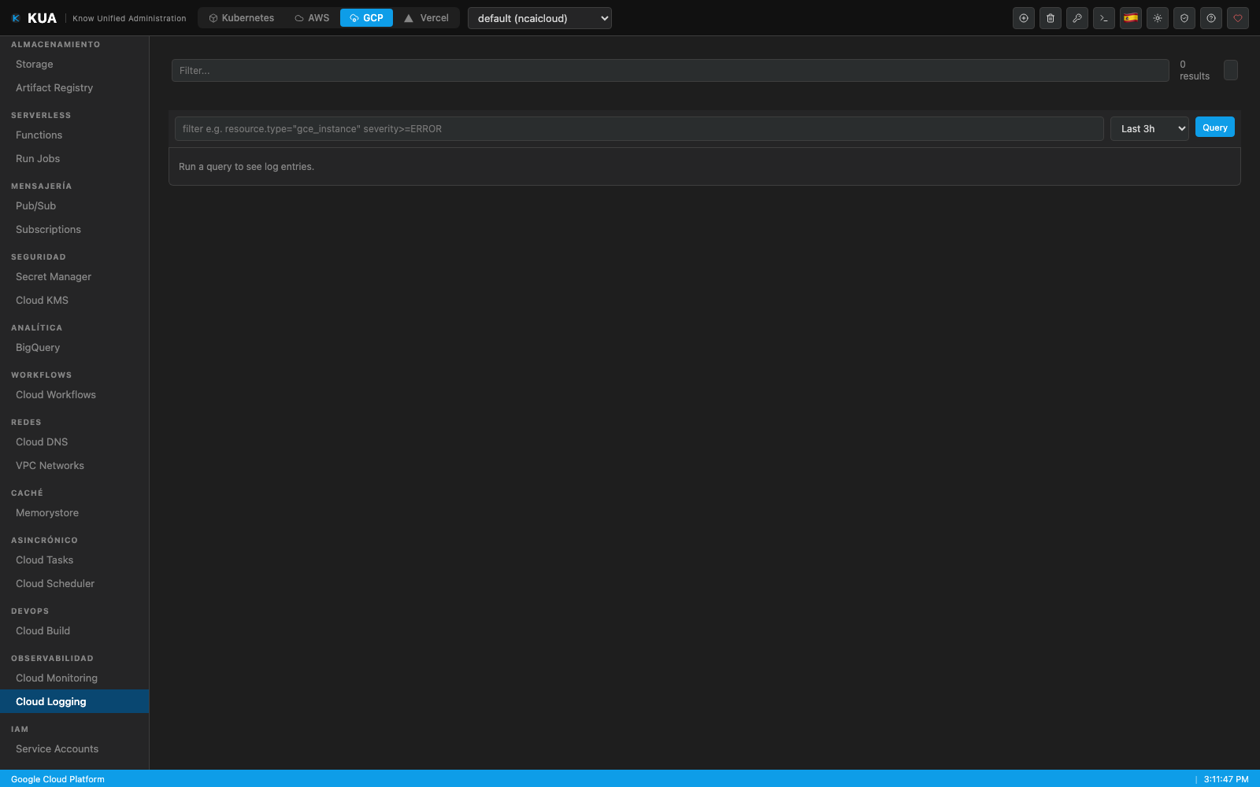Open Run Jobs in the sidebar

coord(75,159)
